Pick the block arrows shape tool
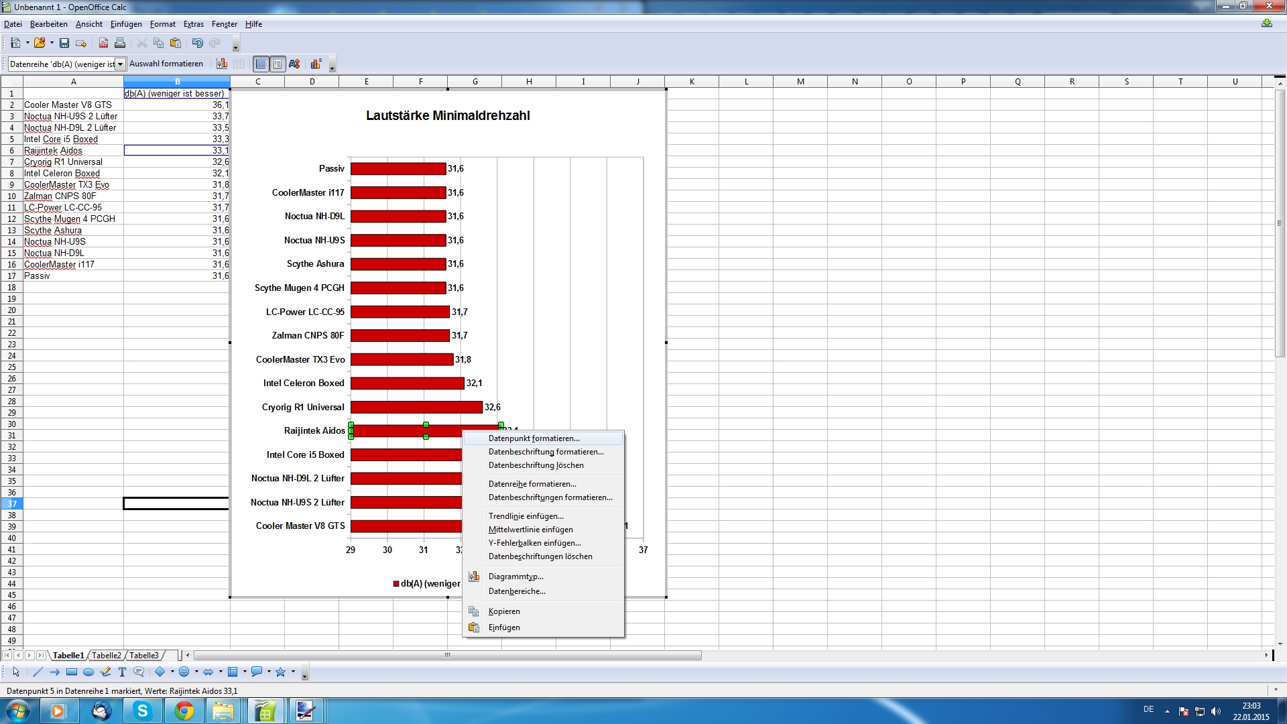 point(208,672)
